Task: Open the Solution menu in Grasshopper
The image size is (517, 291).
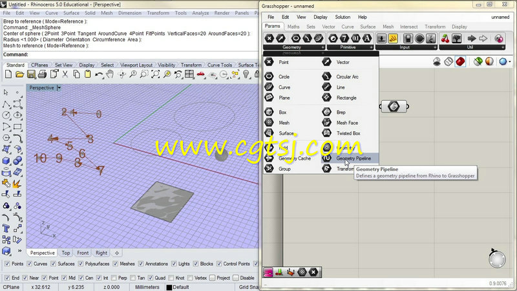Action: 343,17
